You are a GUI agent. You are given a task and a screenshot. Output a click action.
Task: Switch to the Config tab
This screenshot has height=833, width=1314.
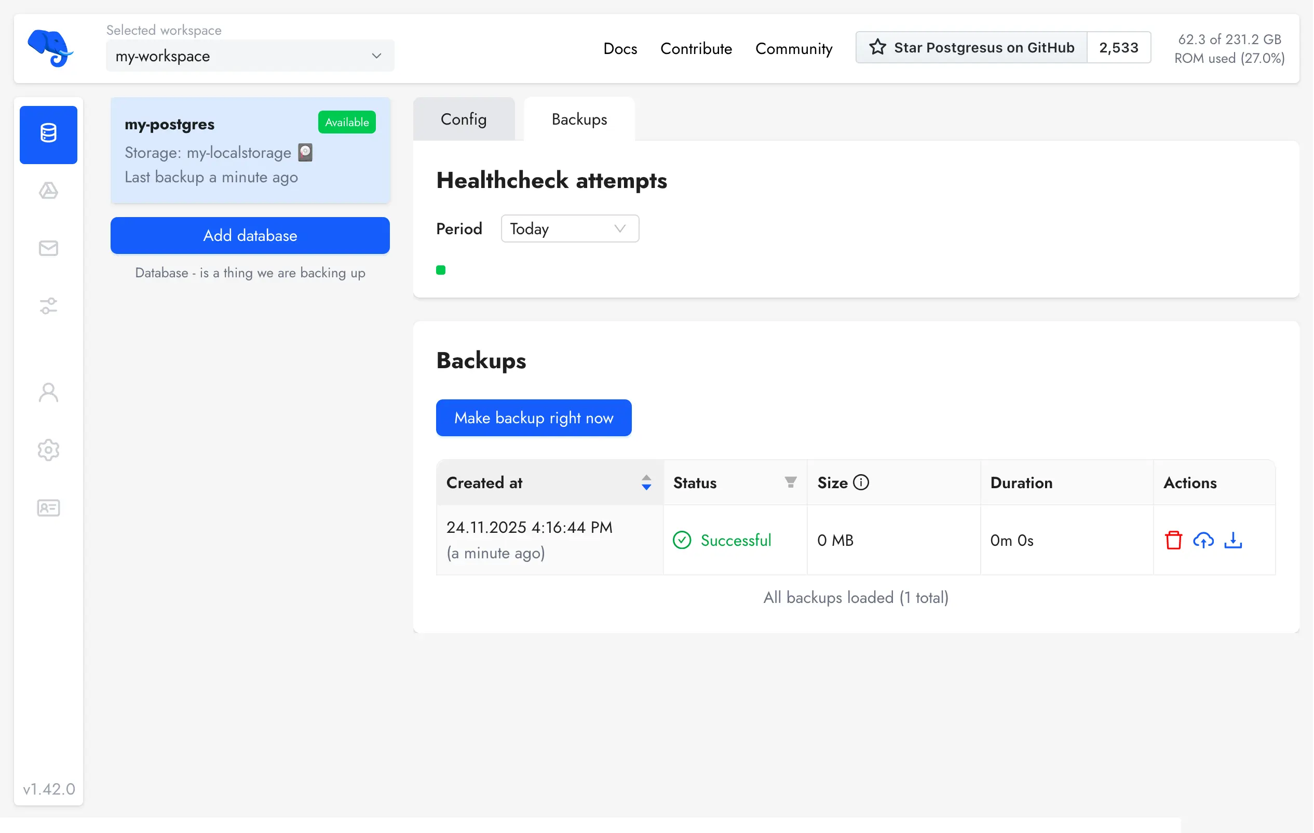[463, 119]
